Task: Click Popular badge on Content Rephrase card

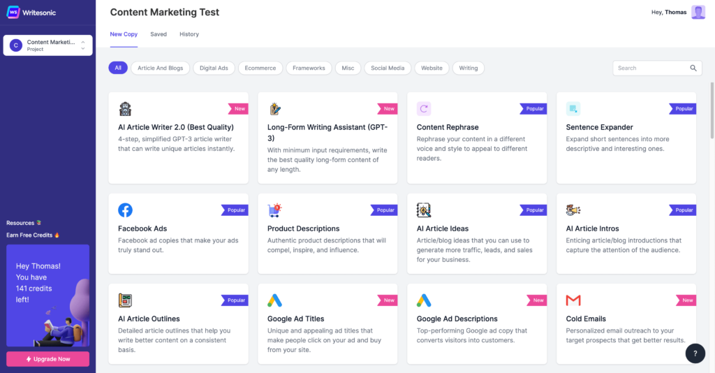Action: pyautogui.click(x=533, y=109)
